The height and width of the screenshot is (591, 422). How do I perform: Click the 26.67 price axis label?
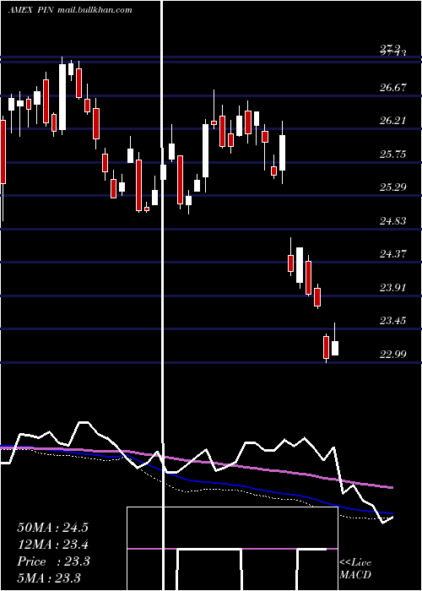[393, 88]
